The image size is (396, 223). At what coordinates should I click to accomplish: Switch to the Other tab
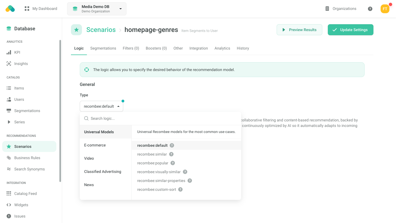[x=178, y=48]
